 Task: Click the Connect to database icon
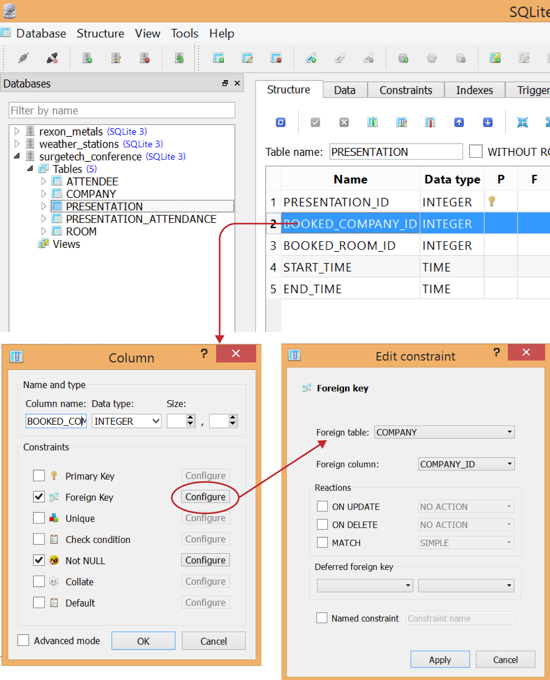[23, 58]
